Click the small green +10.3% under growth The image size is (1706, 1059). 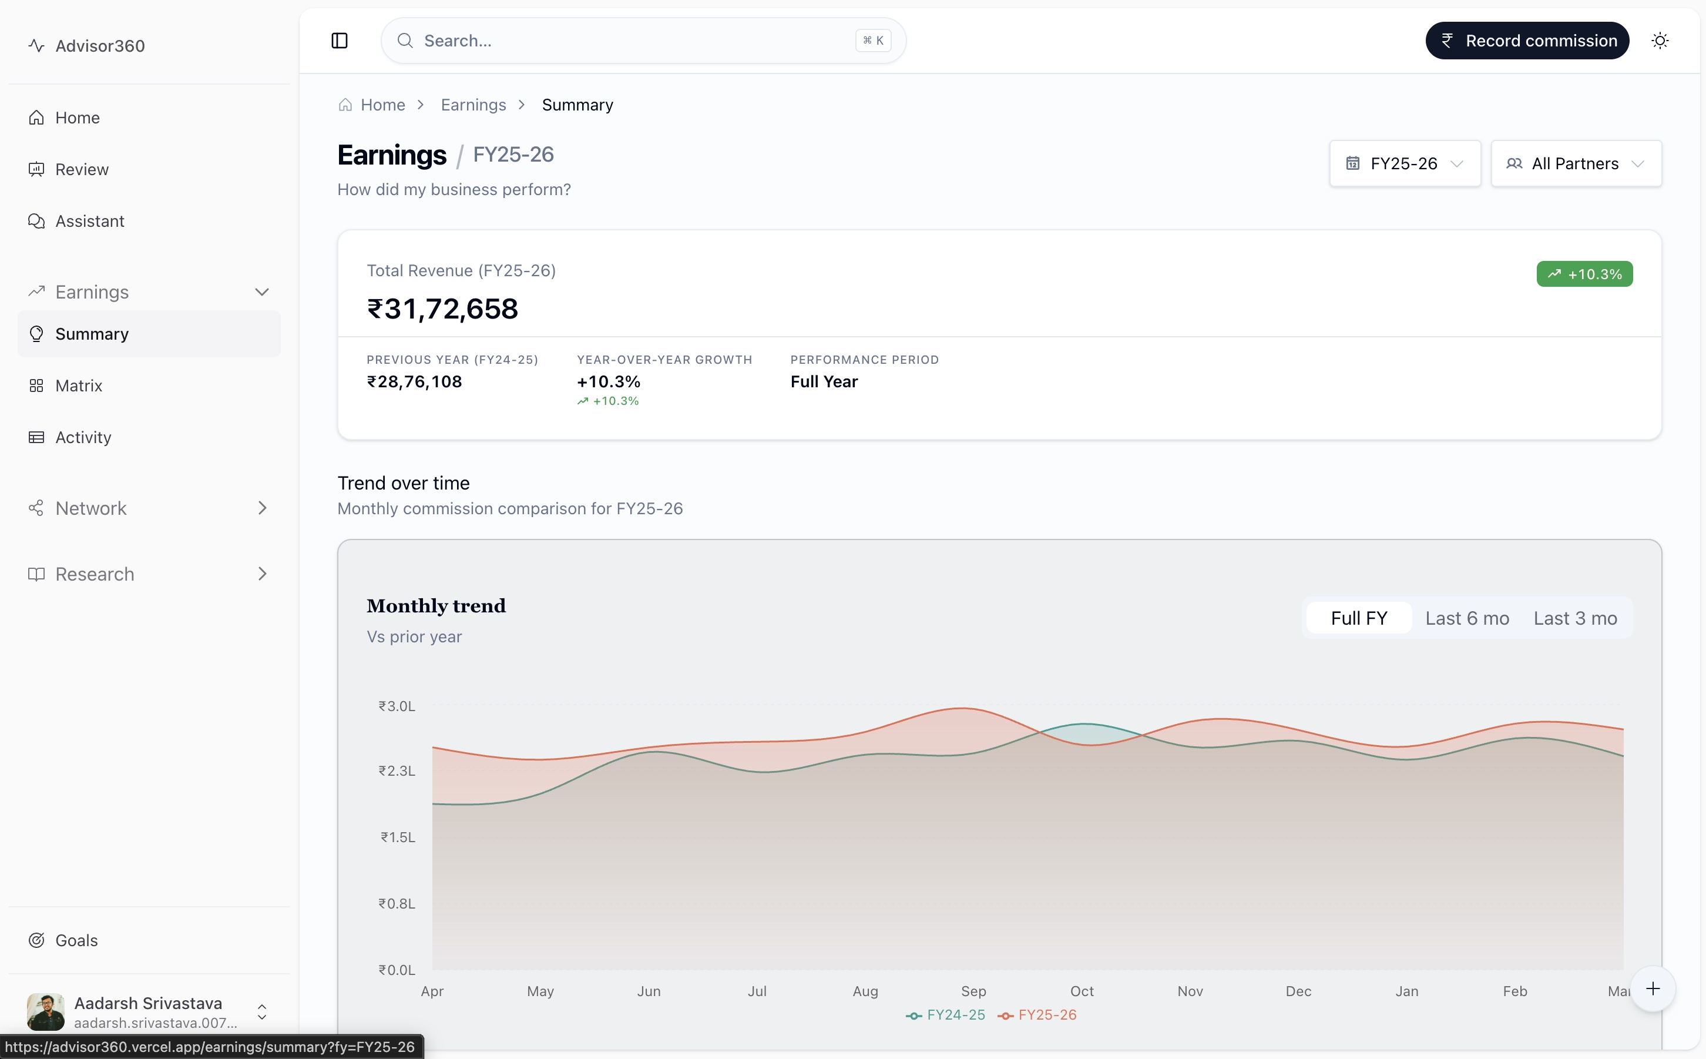607,401
